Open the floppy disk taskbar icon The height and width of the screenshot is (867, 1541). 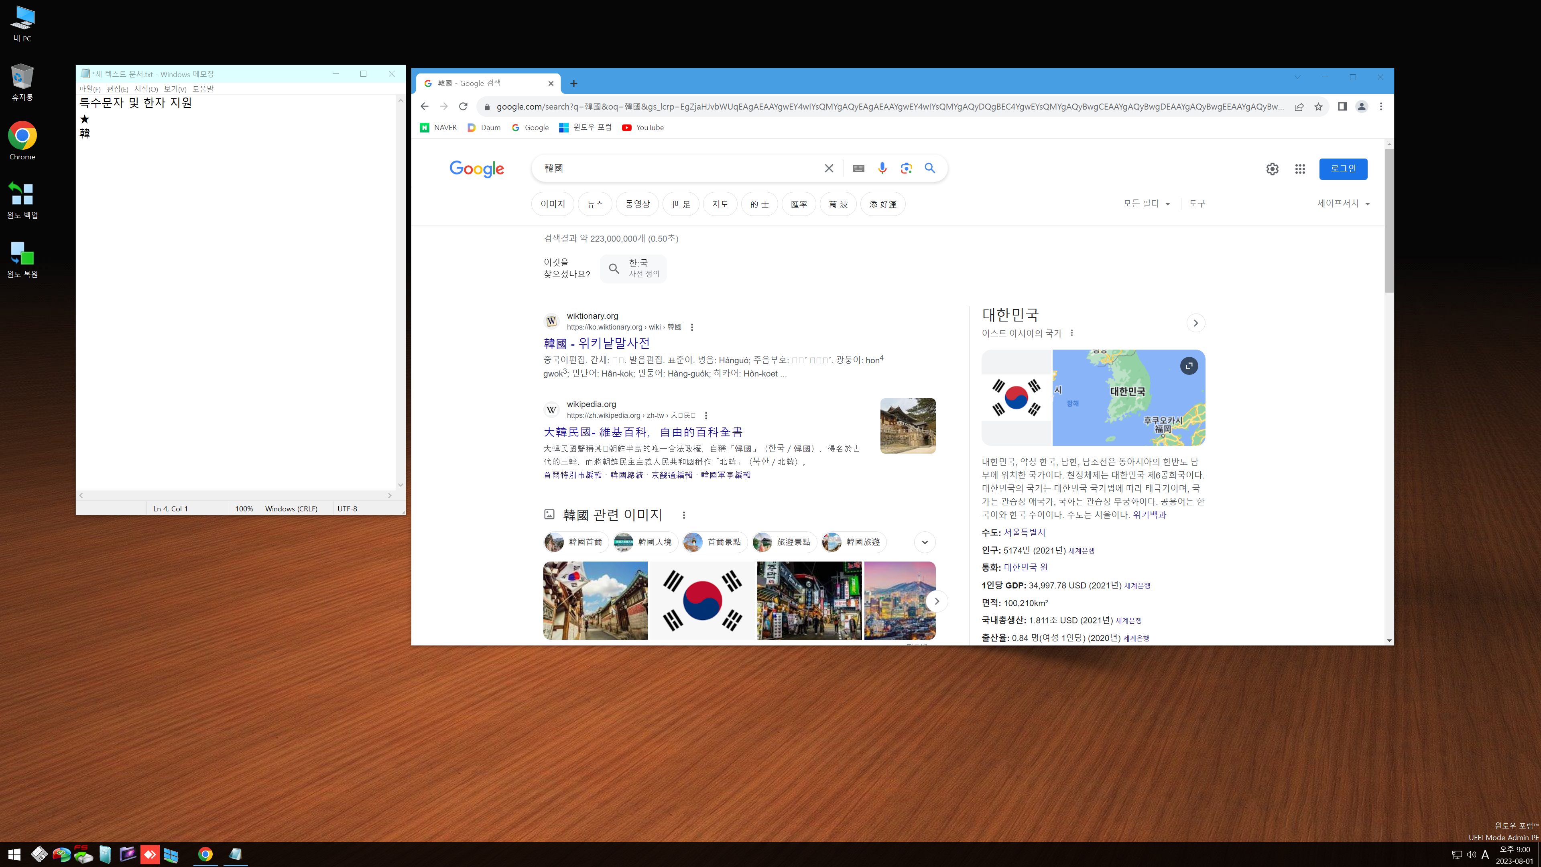click(x=39, y=855)
